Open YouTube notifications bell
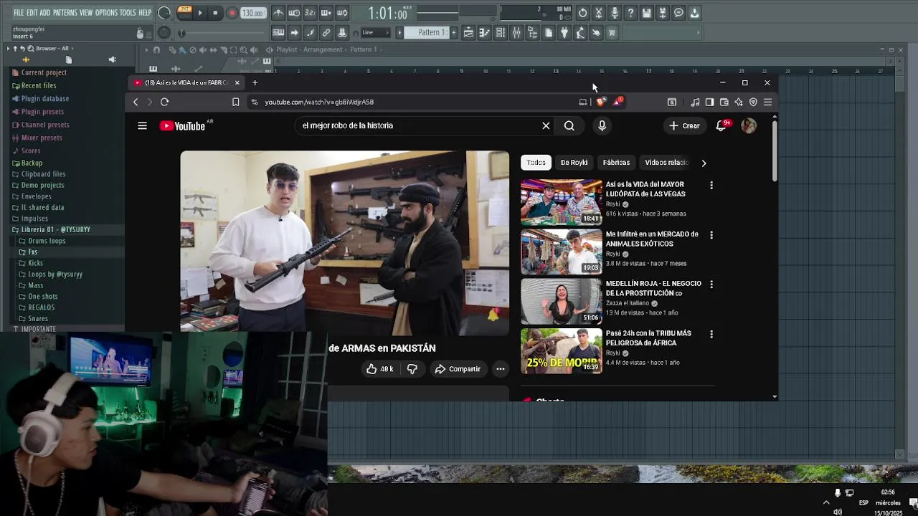This screenshot has width=918, height=516. point(721,125)
